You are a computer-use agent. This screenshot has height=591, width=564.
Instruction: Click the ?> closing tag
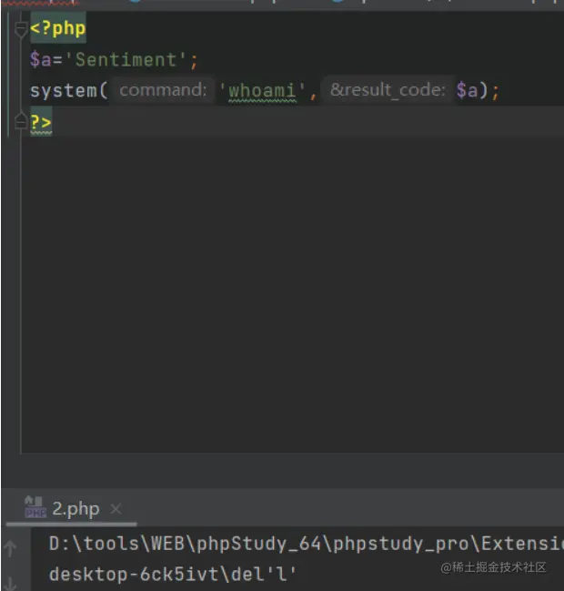tap(41, 122)
